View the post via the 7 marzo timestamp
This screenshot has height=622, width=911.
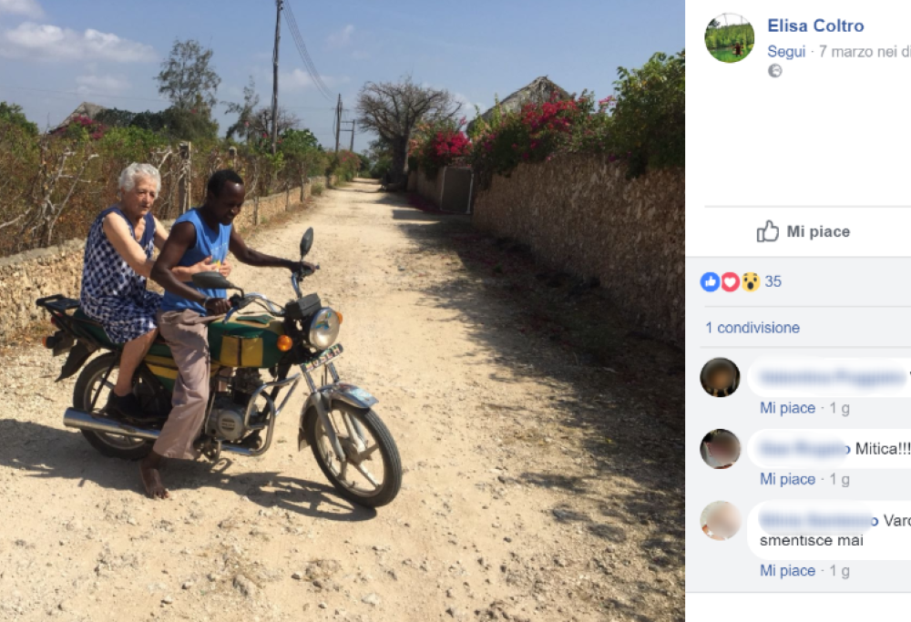point(843,52)
